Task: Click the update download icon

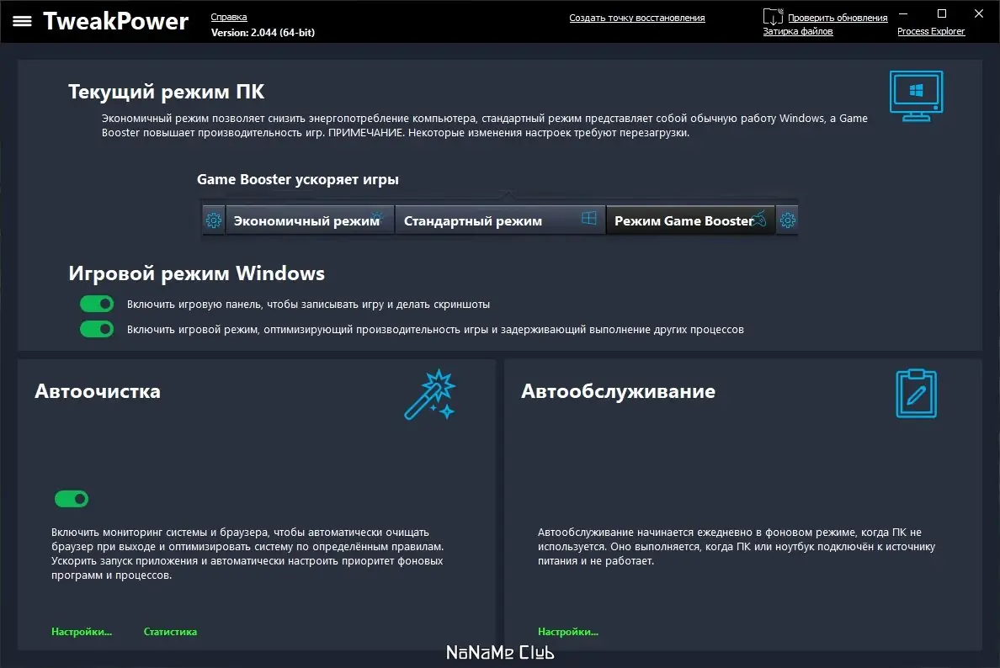Action: 773,16
